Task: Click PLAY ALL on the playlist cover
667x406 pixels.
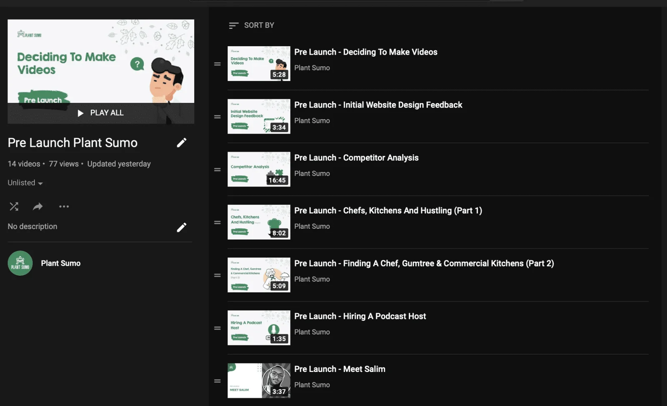Action: tap(101, 113)
